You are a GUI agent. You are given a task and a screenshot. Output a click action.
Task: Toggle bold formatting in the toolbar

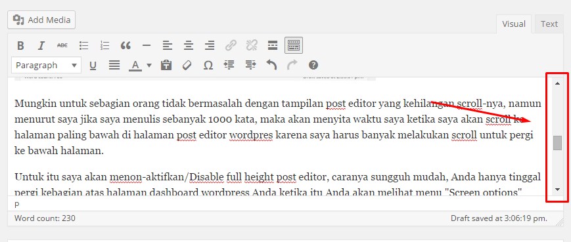click(21, 45)
